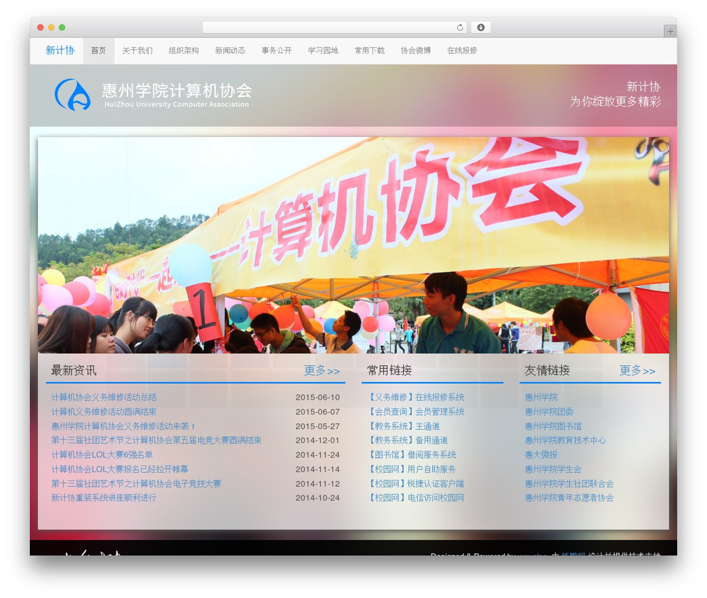Open the 协会微博 menu item

pyautogui.click(x=416, y=51)
